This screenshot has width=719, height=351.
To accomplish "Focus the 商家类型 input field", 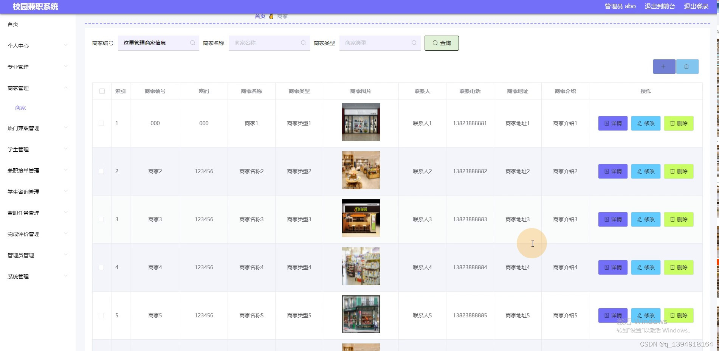I will pos(380,43).
